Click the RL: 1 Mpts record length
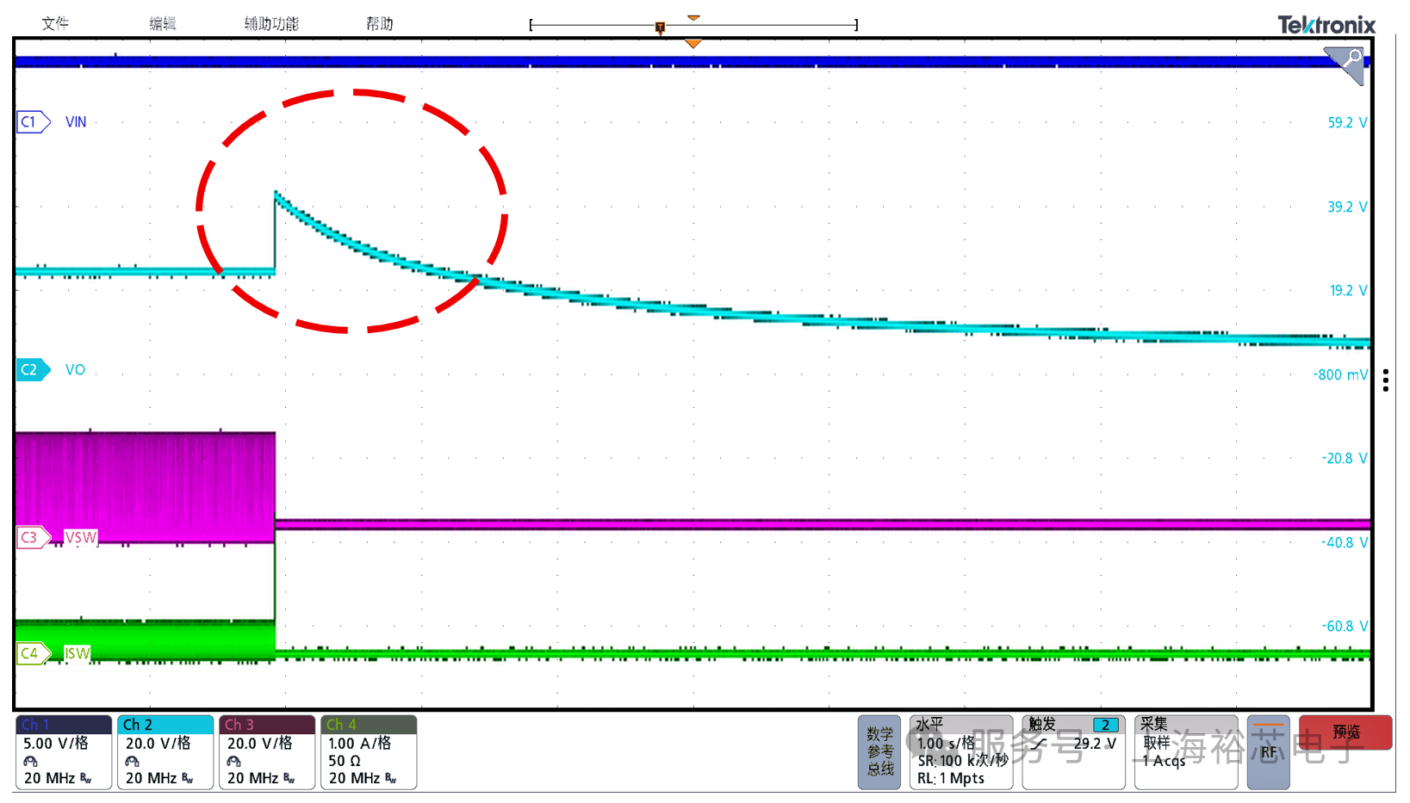Screen dimensions: 1410x803 [951, 779]
